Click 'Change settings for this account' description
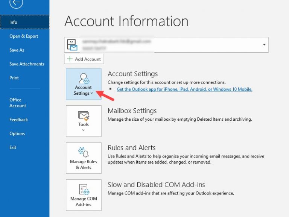The height and width of the screenshot is (217, 289). (167, 82)
